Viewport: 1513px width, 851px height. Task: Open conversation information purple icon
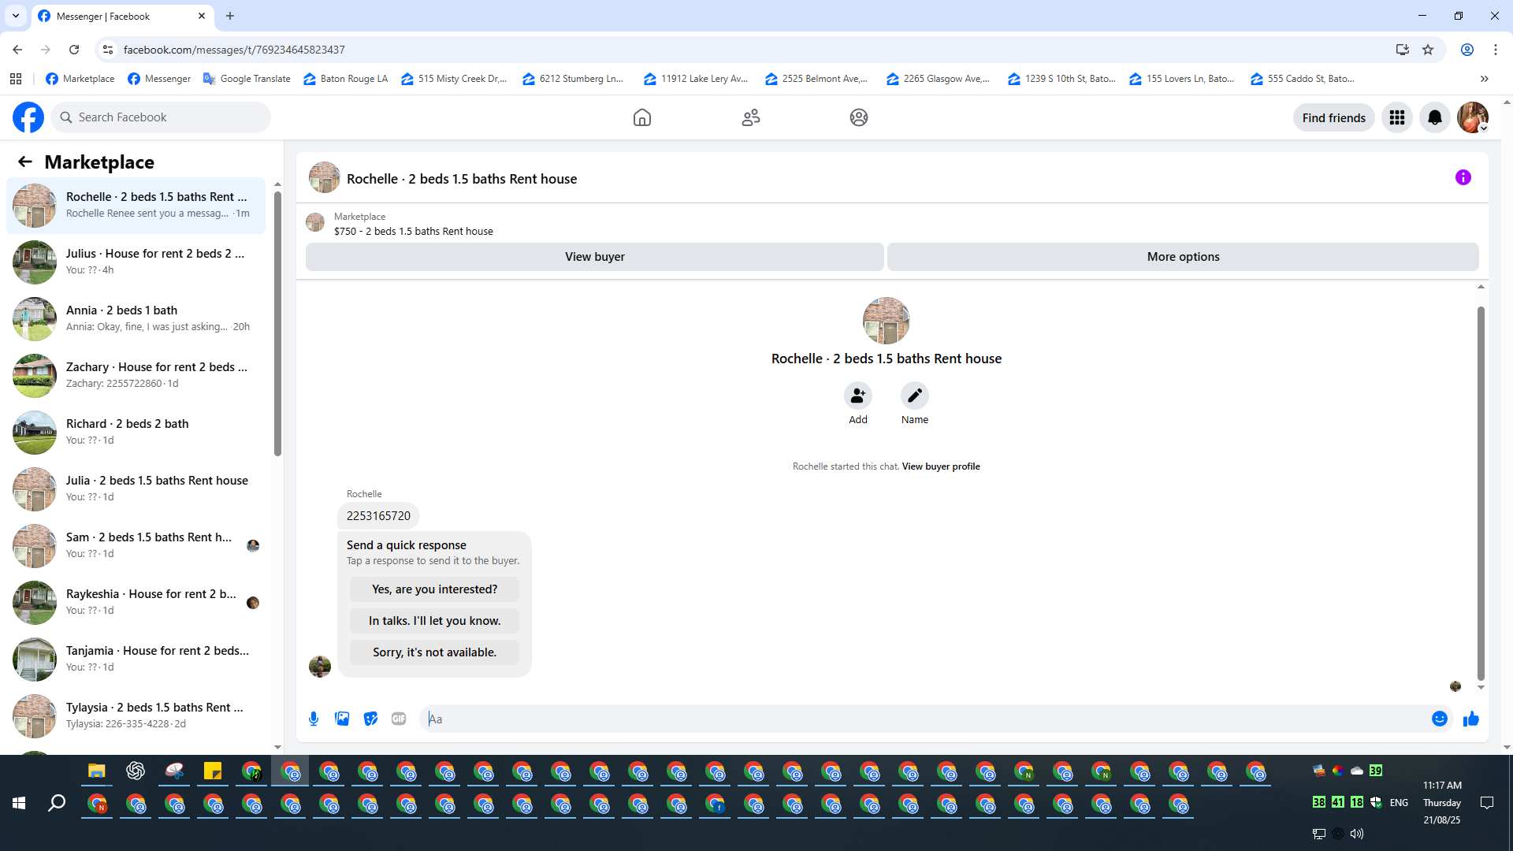(1463, 178)
